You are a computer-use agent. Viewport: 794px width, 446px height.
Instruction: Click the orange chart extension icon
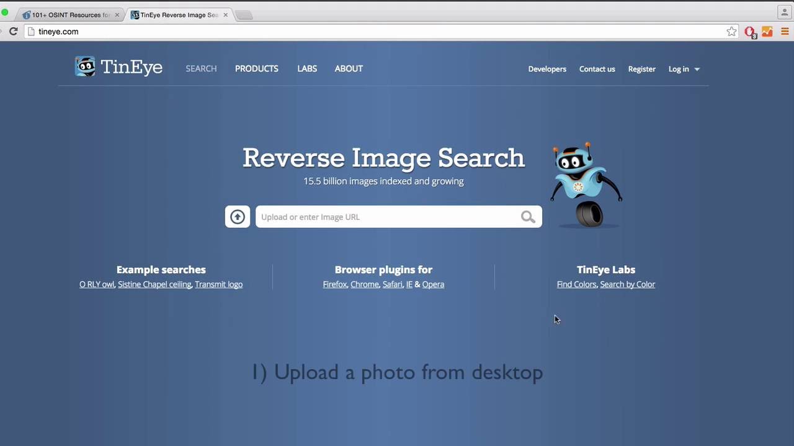pyautogui.click(x=767, y=32)
